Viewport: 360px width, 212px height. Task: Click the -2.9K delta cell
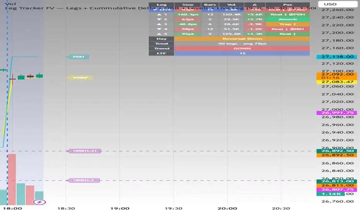pos(255,24)
